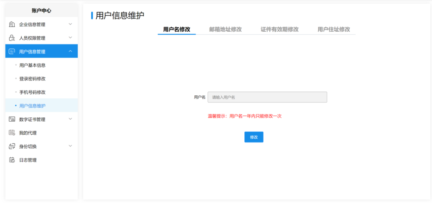
Task: Open 登录密码修改 in the sidebar
Action: 41,79
